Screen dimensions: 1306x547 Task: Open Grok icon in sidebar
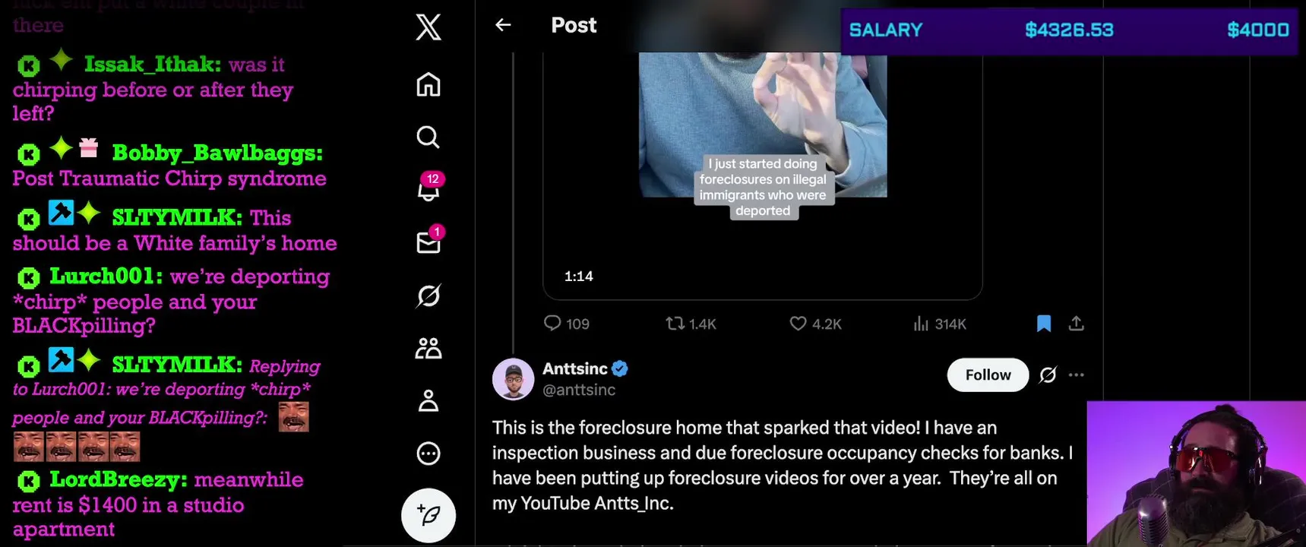coord(428,296)
